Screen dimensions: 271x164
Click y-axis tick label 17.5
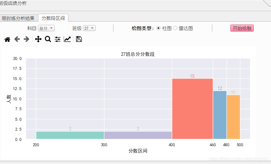18,69
